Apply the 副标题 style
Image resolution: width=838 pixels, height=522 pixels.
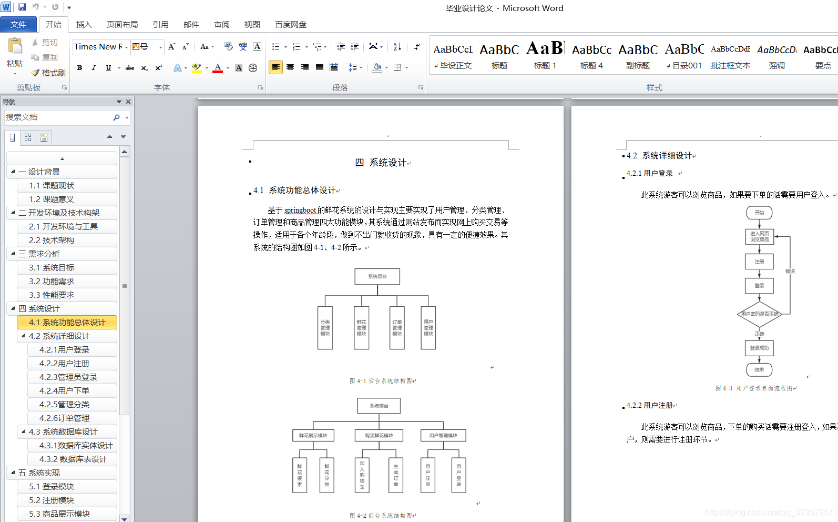click(x=638, y=56)
